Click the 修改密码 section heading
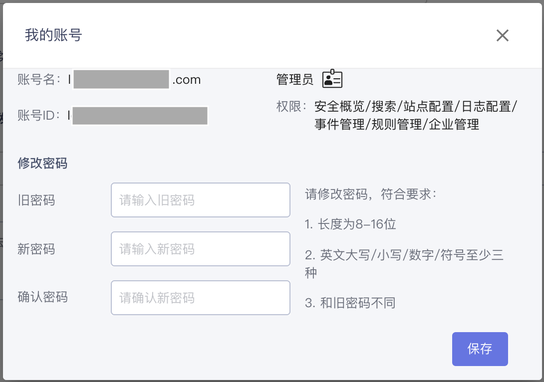 (42, 163)
